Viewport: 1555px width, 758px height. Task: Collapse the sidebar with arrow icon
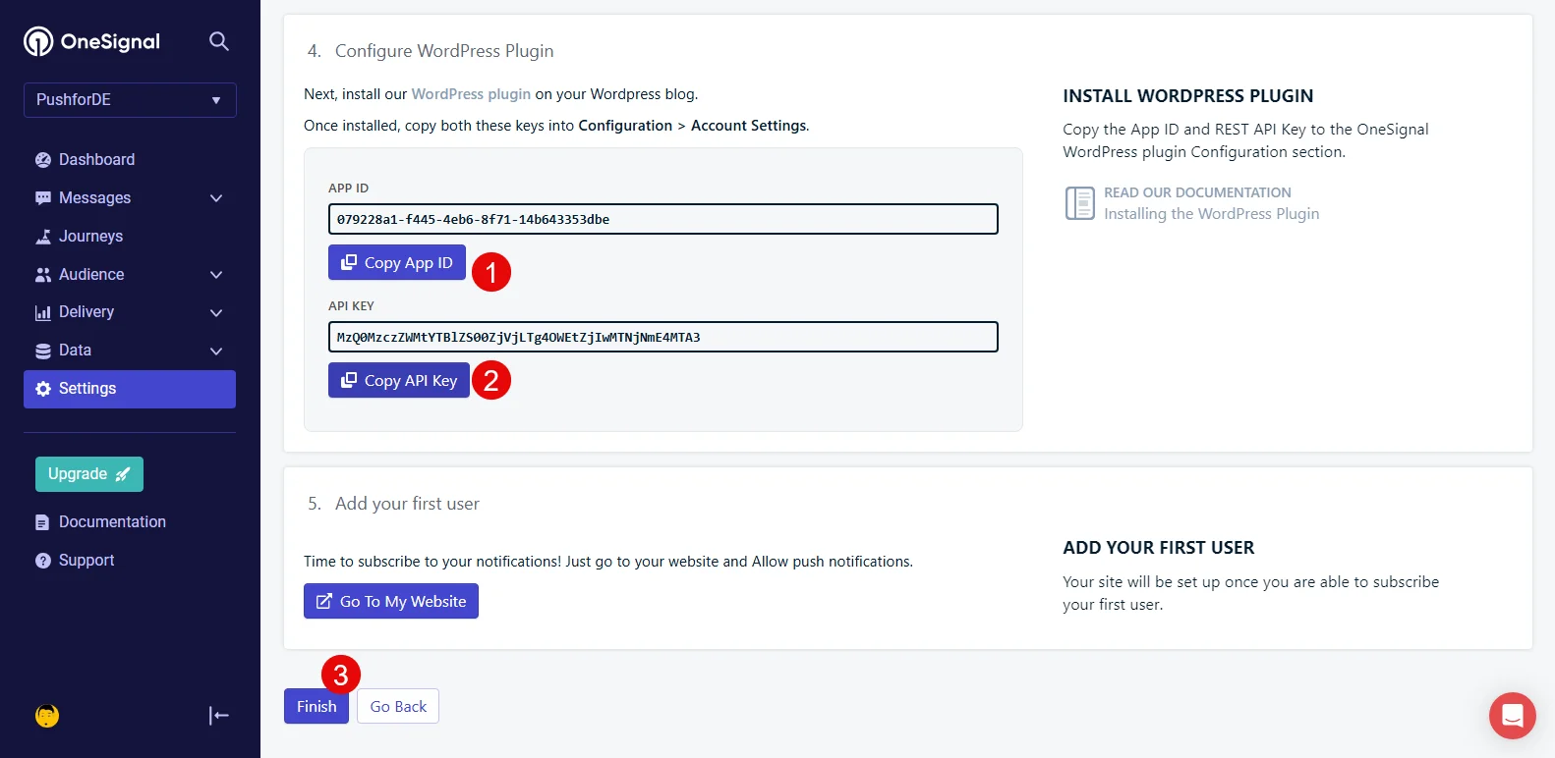(x=219, y=716)
